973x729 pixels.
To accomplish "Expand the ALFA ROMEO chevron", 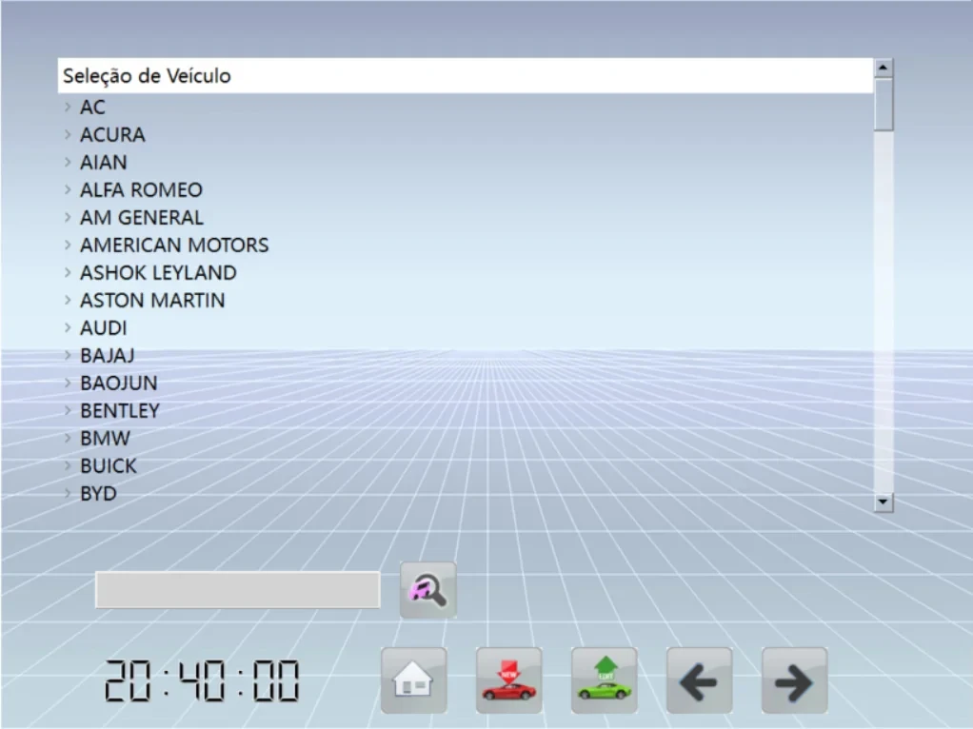I will point(68,189).
